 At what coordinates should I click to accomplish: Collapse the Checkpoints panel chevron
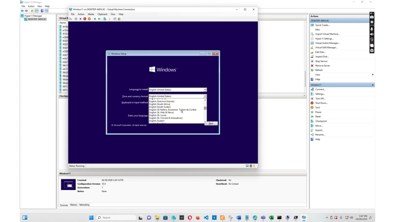click(304, 96)
